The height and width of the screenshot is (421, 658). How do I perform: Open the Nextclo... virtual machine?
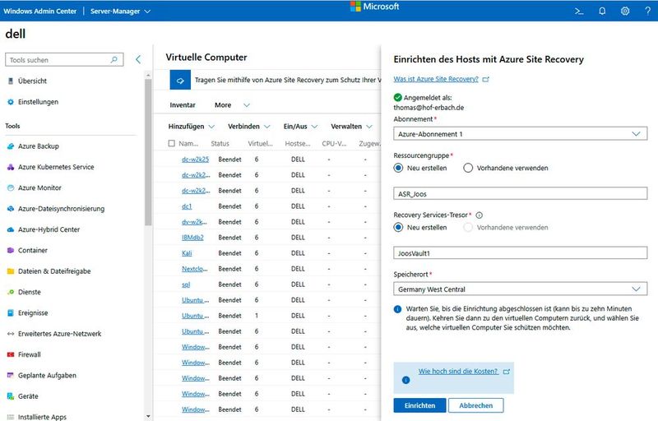pyautogui.click(x=195, y=269)
